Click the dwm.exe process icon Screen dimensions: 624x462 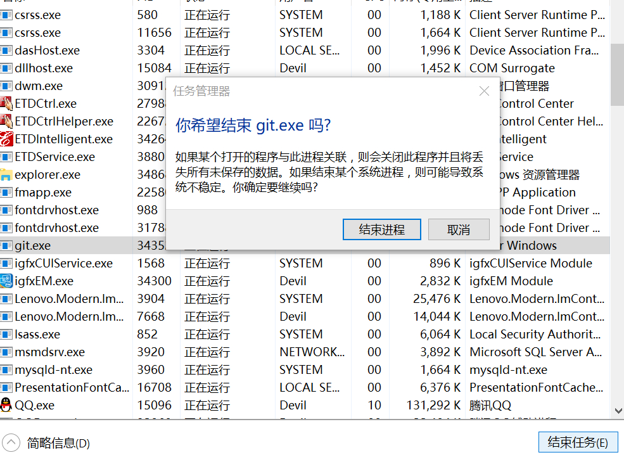click(6, 86)
